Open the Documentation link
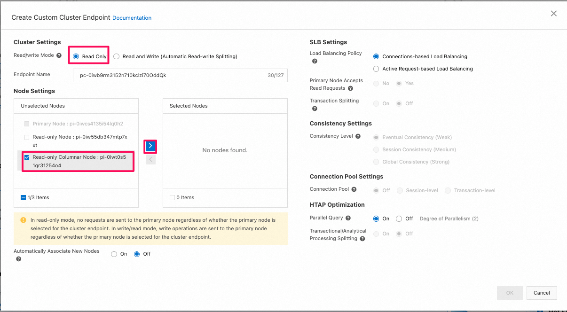This screenshot has width=567, height=312. 132,18
